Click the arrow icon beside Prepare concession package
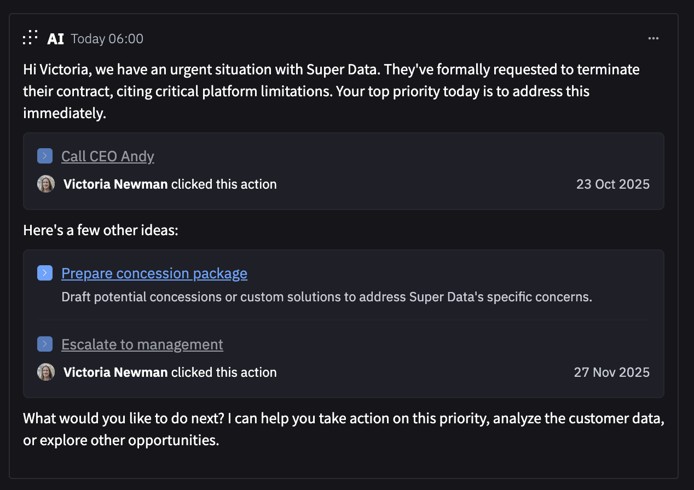Image resolution: width=694 pixels, height=490 pixels. 45,273
